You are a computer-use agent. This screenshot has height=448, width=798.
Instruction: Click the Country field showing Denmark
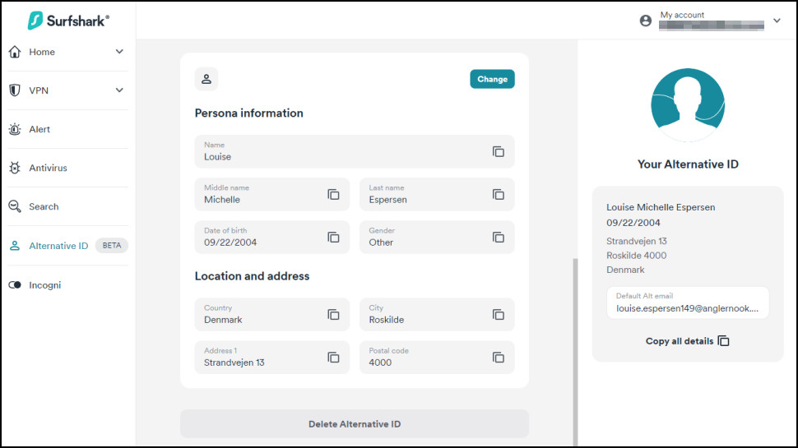coord(271,314)
